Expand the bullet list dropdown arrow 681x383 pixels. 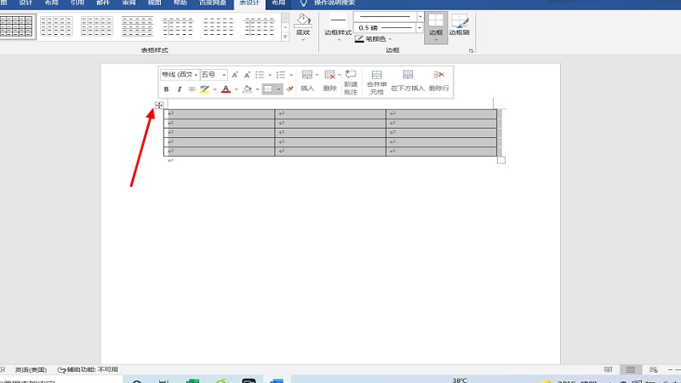click(x=270, y=75)
